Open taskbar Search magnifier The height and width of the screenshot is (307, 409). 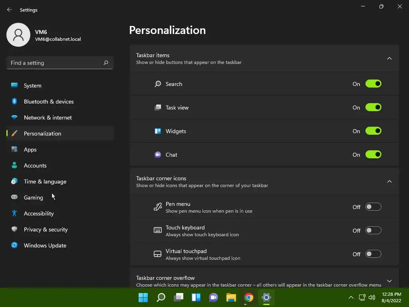pos(161,297)
